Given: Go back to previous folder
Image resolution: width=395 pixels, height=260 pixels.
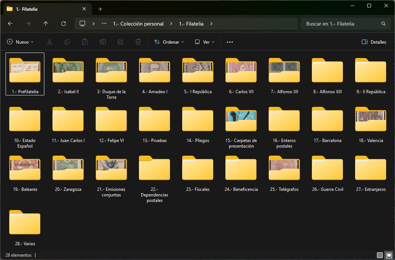Looking at the screenshot, I should 10,24.
